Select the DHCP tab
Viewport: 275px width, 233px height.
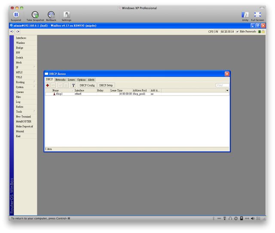coord(49,80)
